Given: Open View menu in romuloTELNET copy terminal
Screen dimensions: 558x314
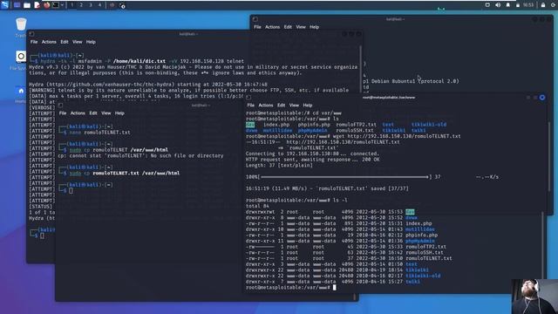Looking at the screenshot, I should [106, 113].
